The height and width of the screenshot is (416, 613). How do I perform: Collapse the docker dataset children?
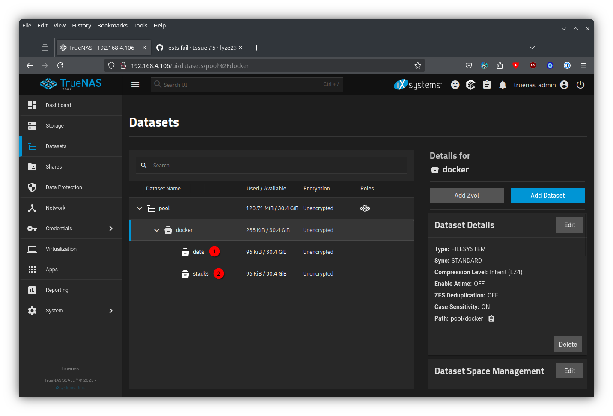157,230
